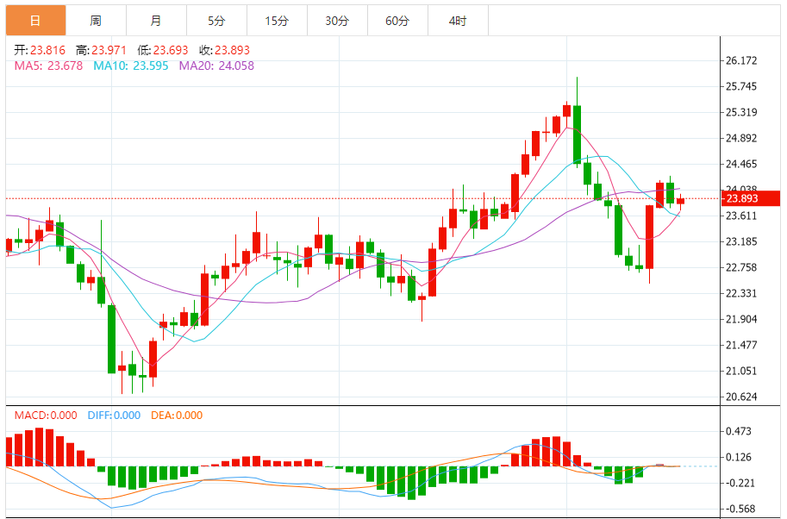Click the red 23.893 current price tag
Image resolution: width=787 pixels, height=519 pixels.
(x=750, y=198)
